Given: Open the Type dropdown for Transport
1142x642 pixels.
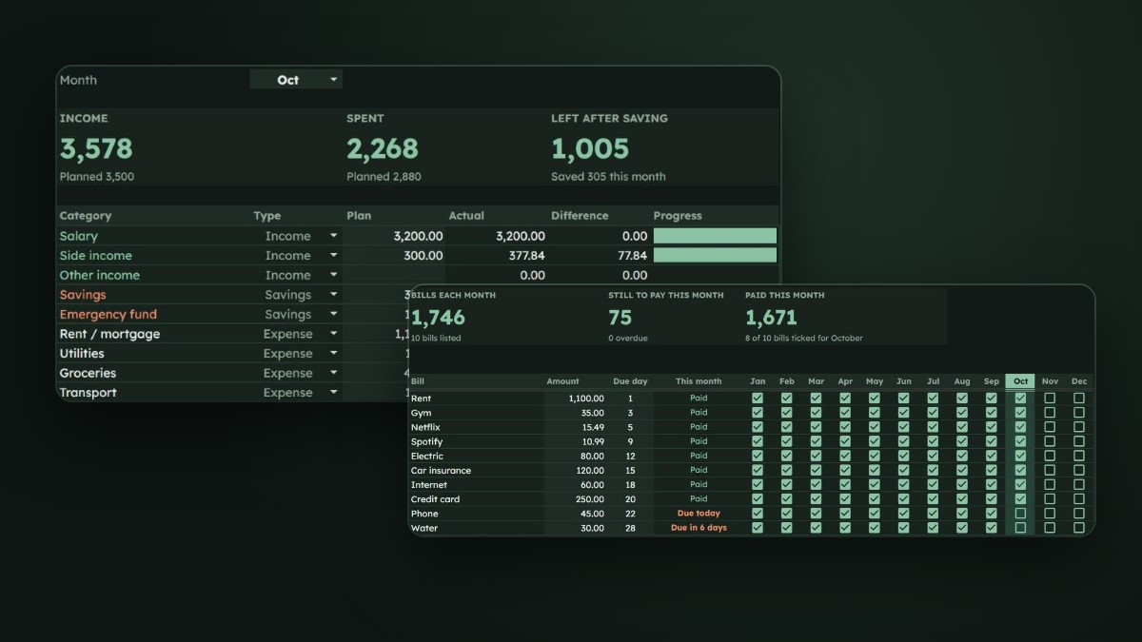Looking at the screenshot, I should point(333,393).
